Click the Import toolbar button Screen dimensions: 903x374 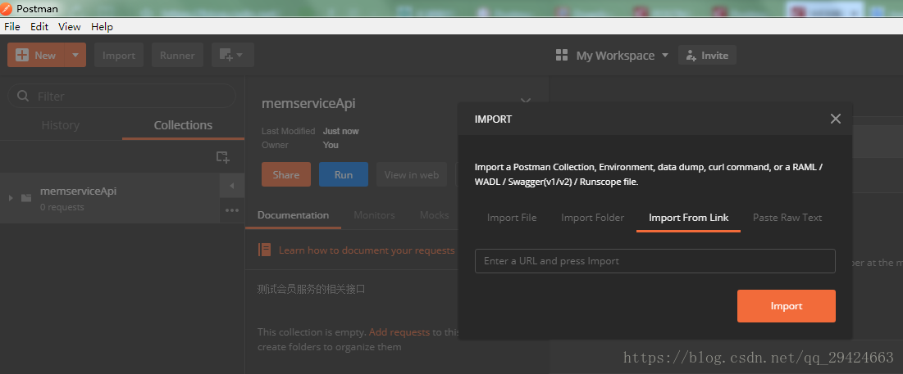(119, 55)
